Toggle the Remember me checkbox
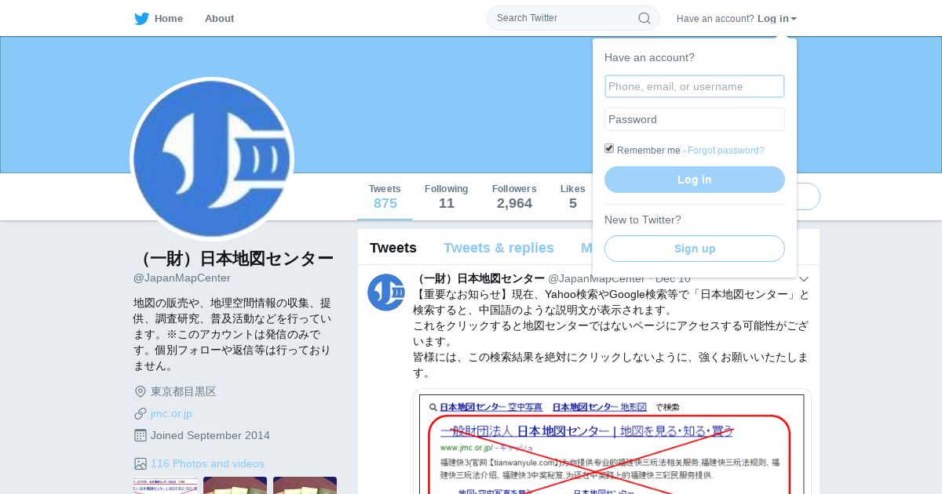The width and height of the screenshot is (942, 494). [x=609, y=148]
